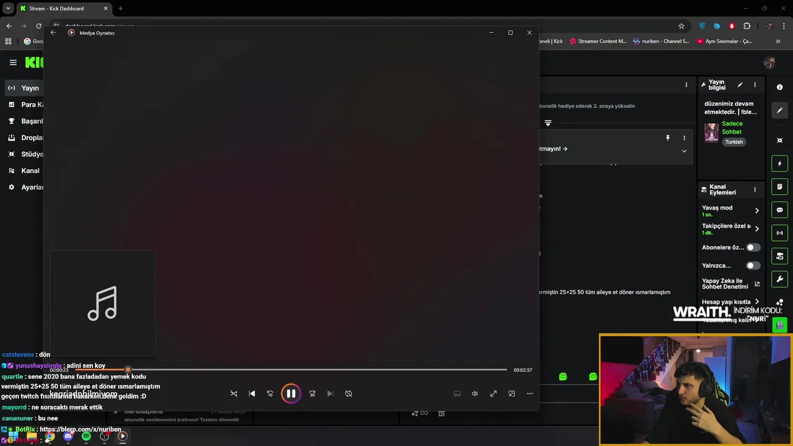Expand the pinned message chevron
The width and height of the screenshot is (793, 446).
coord(684,151)
